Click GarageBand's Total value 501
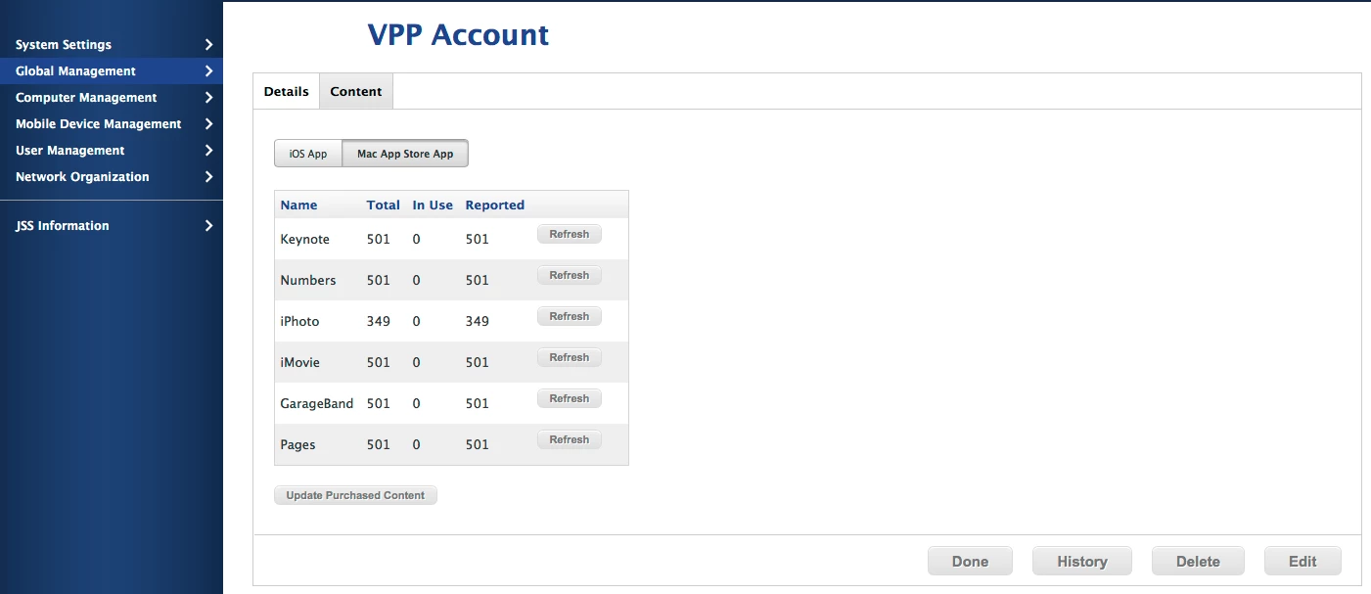 [x=379, y=403]
